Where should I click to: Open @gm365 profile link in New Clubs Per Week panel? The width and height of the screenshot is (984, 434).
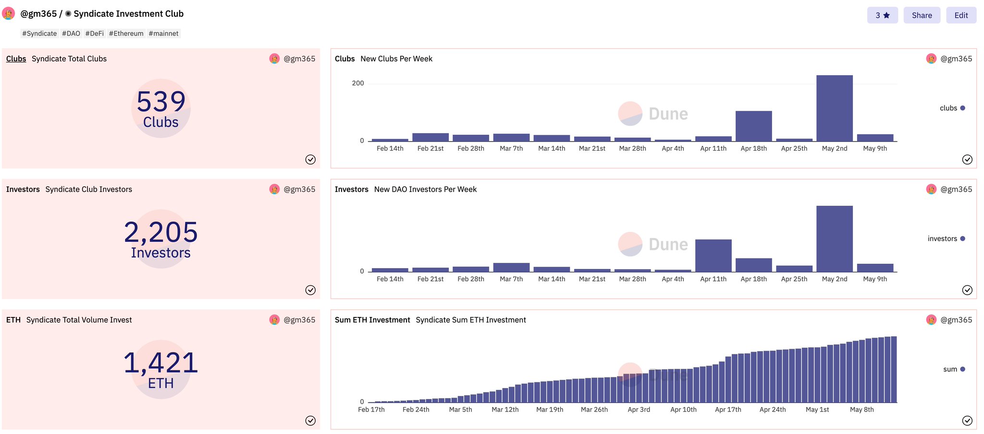point(956,59)
